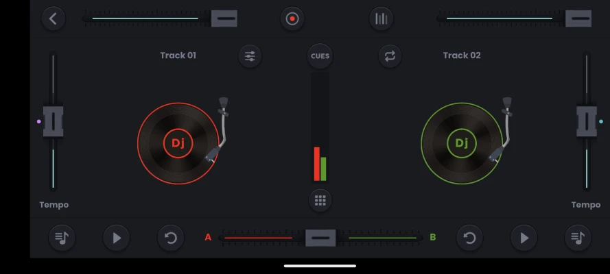This screenshot has width=610, height=274.
Task: Click the right Tempo label
Action: click(586, 205)
